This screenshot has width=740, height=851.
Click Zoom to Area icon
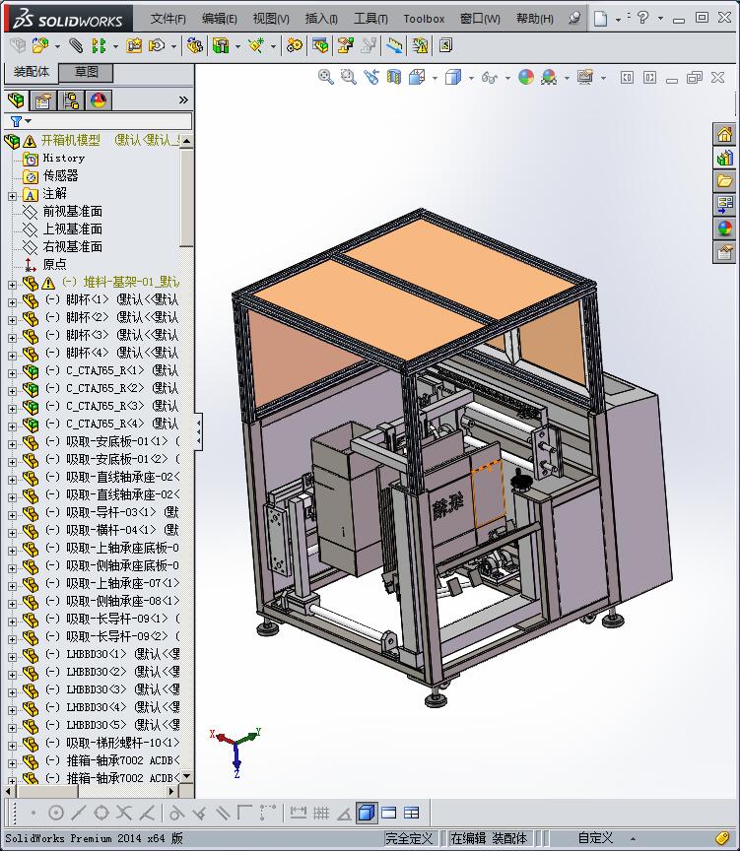click(349, 77)
